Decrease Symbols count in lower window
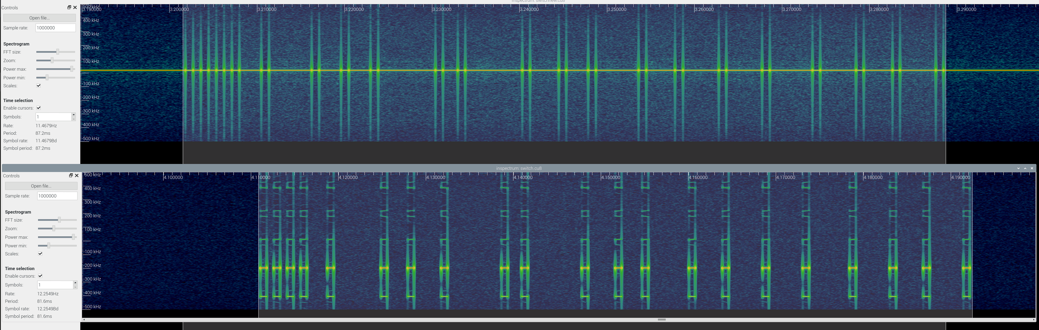This screenshot has height=330, width=1039. 75,287
